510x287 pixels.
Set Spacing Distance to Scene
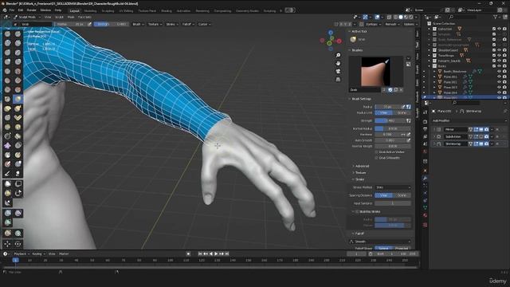[x=402, y=195]
